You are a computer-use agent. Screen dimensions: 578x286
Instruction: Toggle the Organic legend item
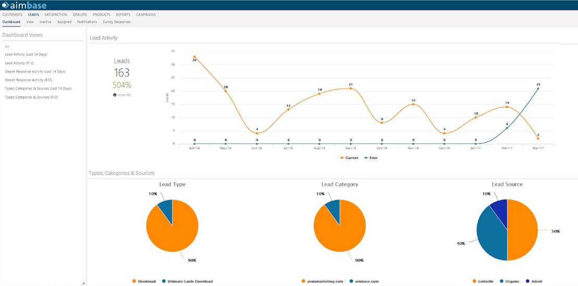pos(510,281)
